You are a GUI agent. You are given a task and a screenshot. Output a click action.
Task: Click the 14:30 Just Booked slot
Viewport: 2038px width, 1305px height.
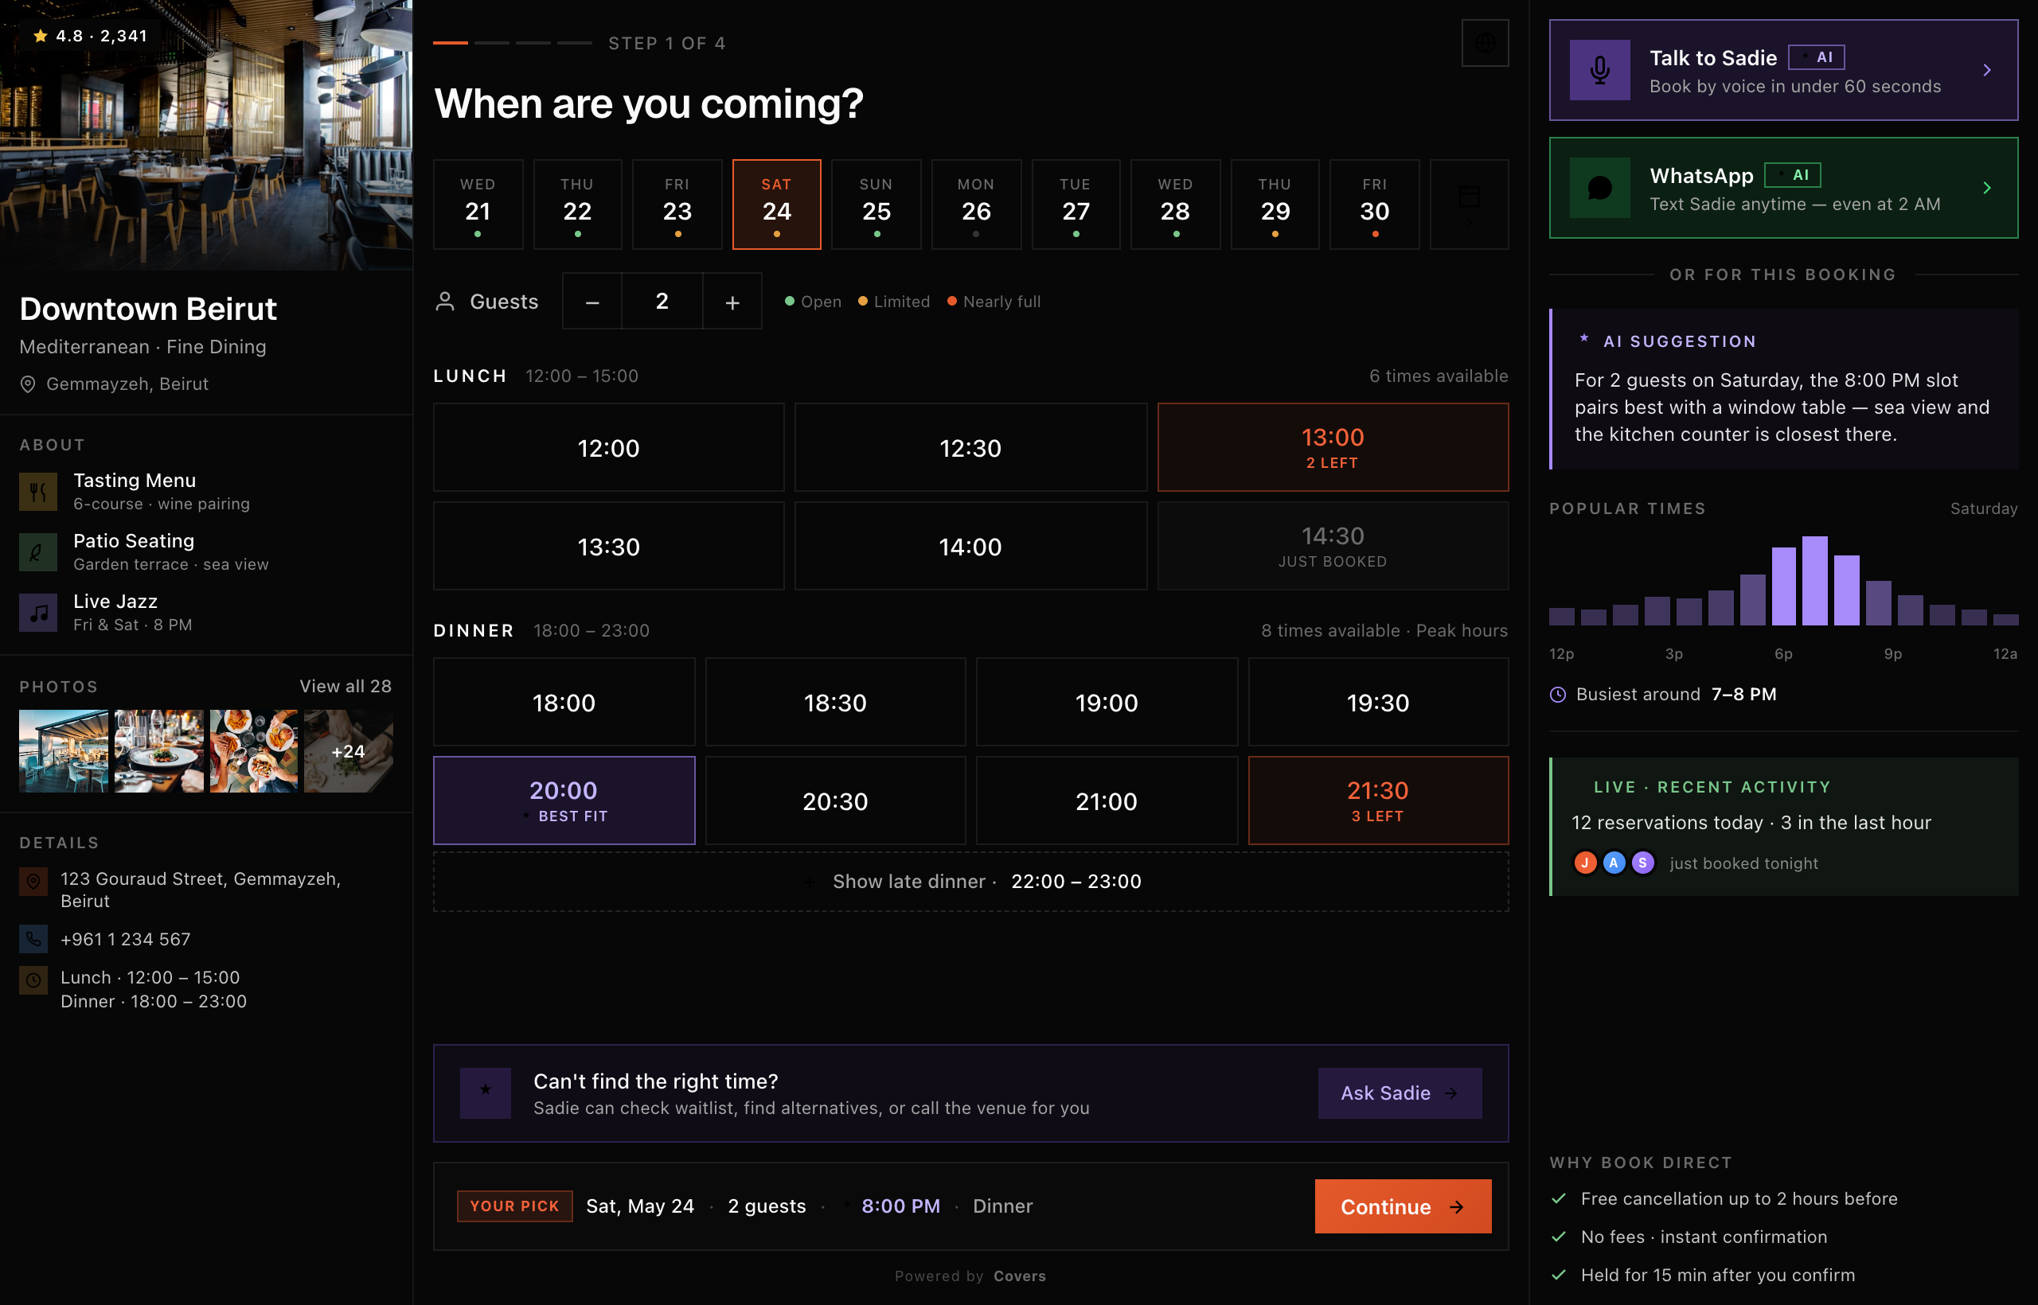click(1333, 547)
